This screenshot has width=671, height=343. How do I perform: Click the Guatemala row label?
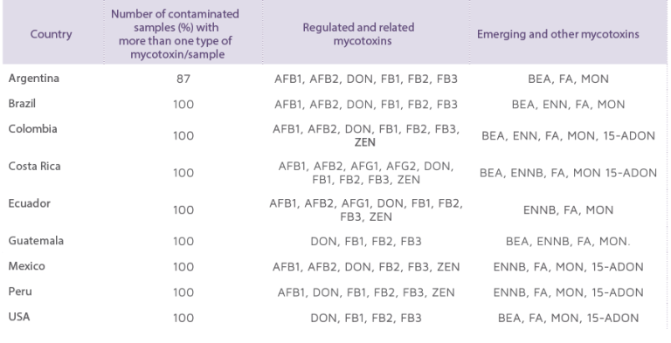click(36, 240)
